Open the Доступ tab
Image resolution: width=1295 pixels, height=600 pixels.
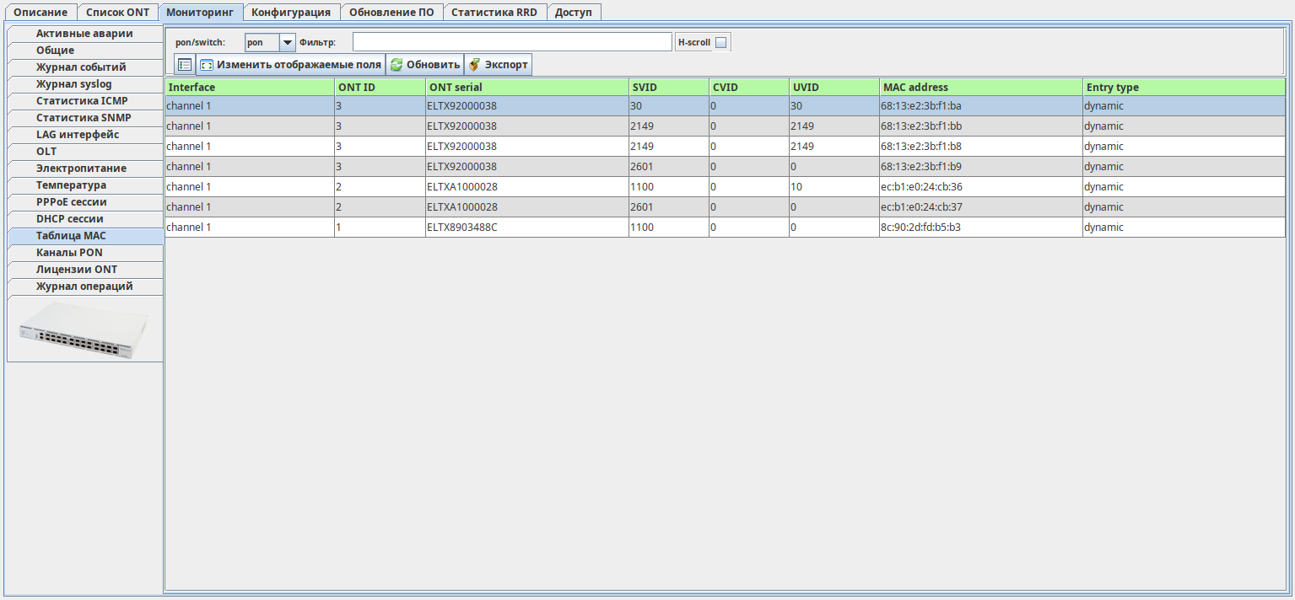573,13
